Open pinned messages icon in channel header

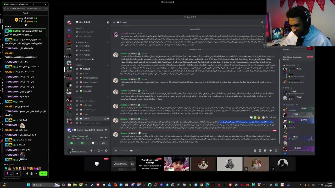(x=262, y=22)
